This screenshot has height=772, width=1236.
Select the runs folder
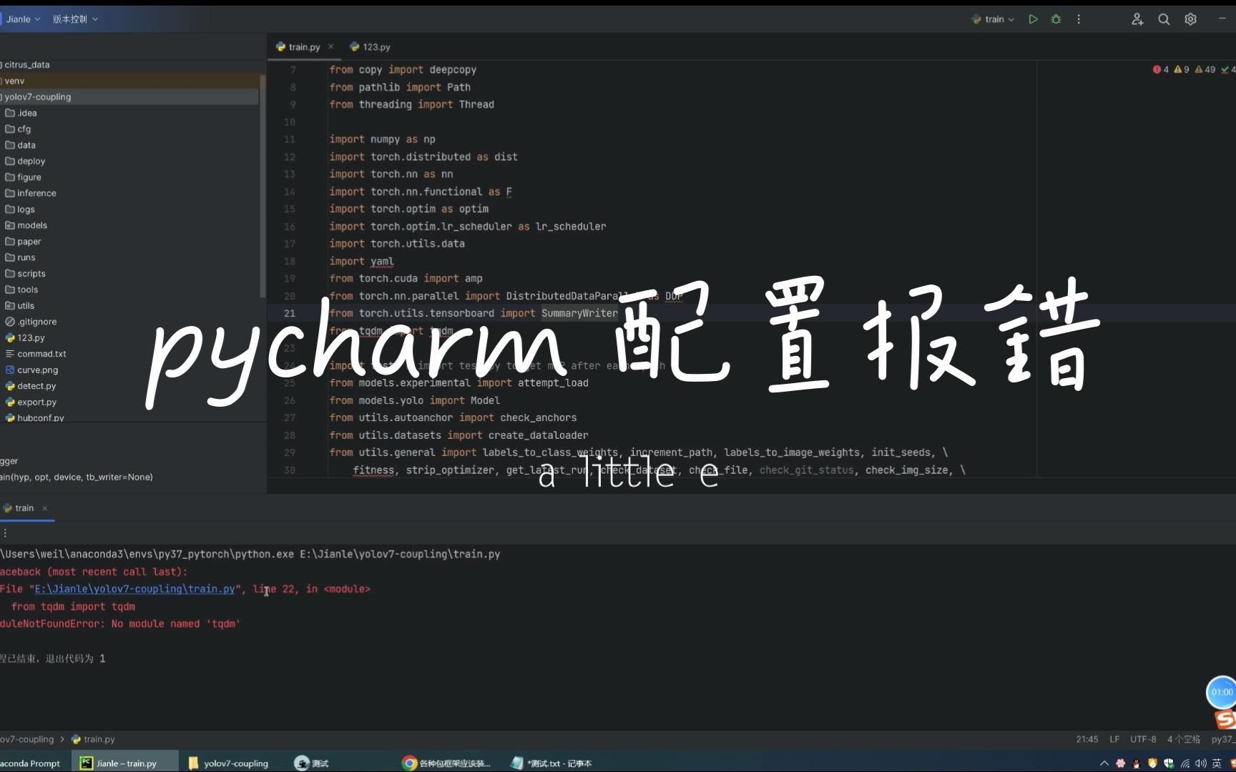(x=21, y=258)
